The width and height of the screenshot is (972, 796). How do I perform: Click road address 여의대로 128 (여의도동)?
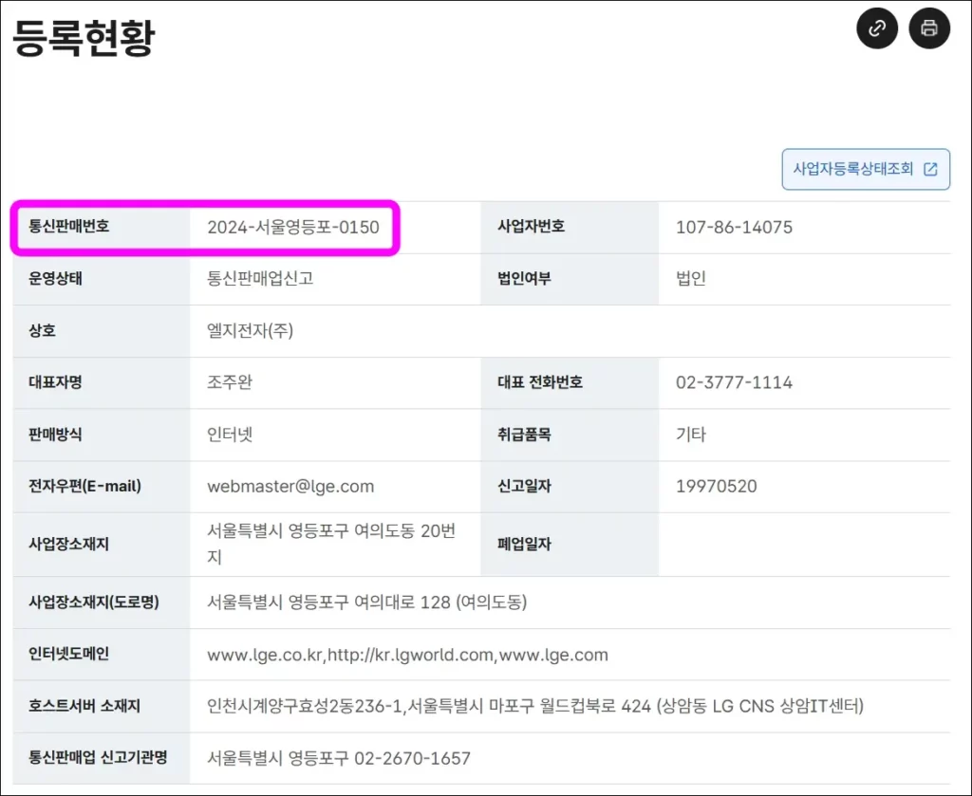pyautogui.click(x=440, y=602)
